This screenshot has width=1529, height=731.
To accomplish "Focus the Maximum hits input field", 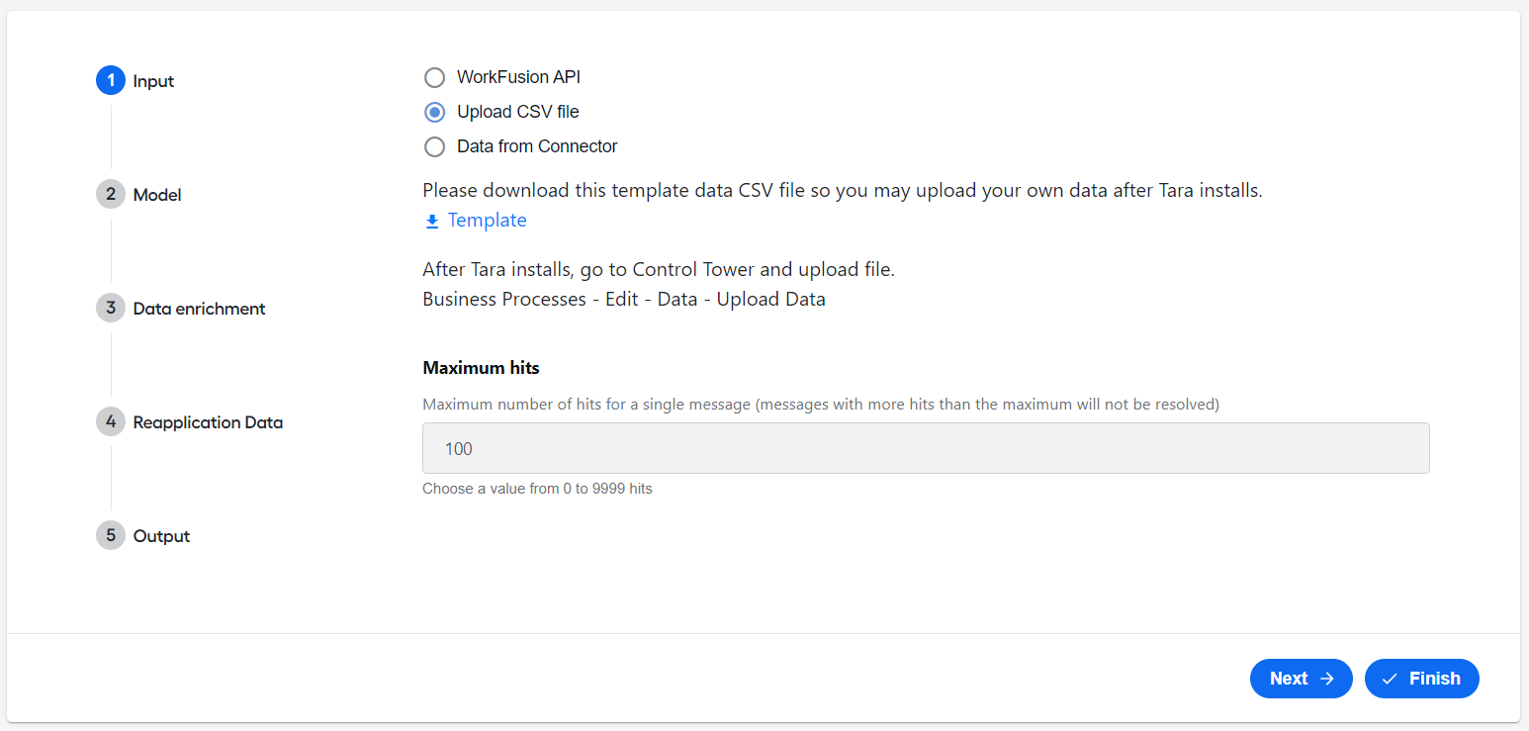I will point(926,448).
